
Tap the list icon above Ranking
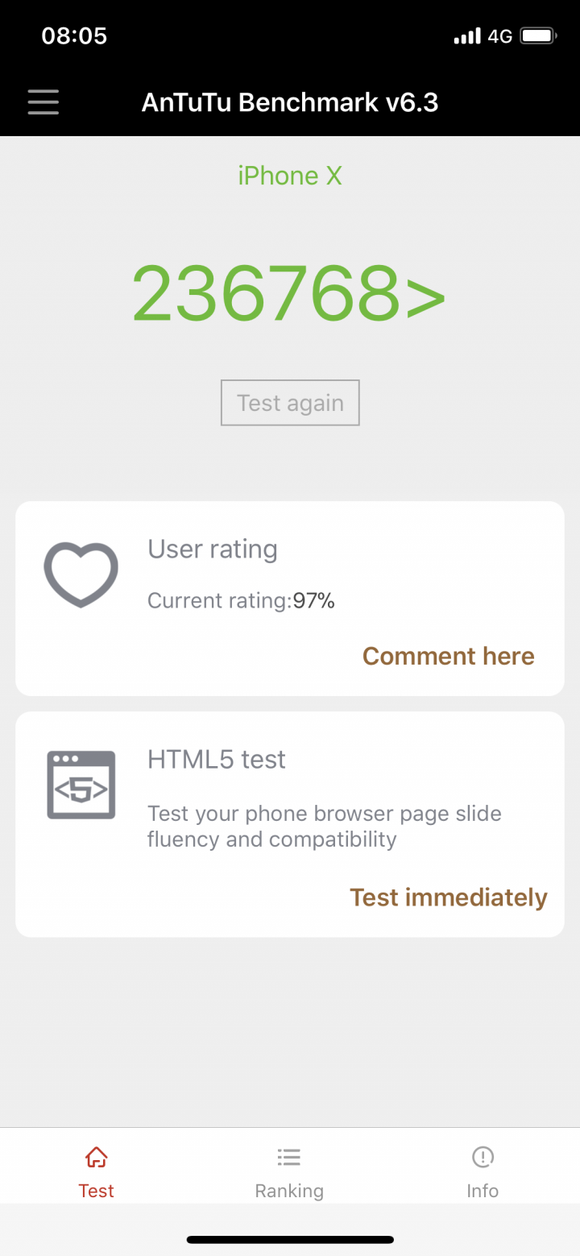tap(289, 1157)
